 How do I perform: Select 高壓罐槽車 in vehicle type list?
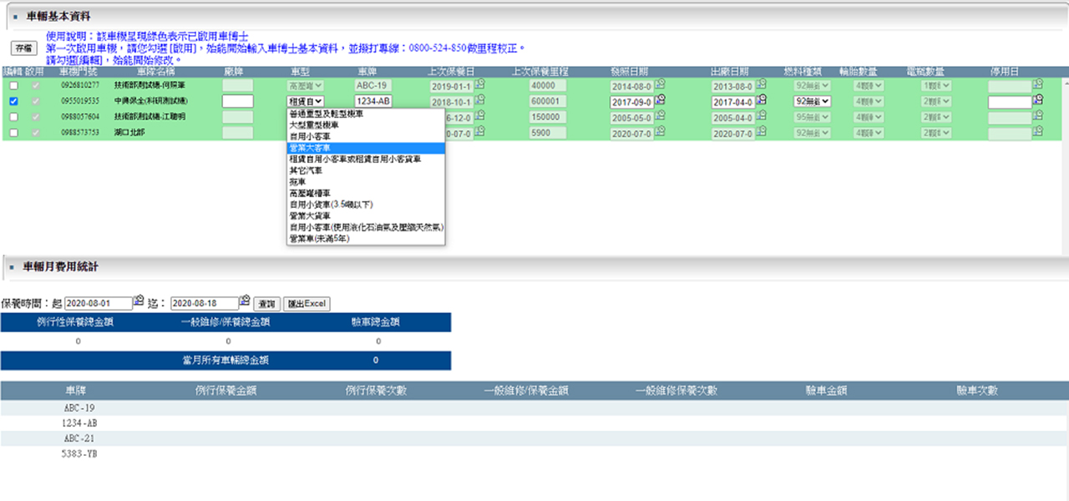point(366,192)
